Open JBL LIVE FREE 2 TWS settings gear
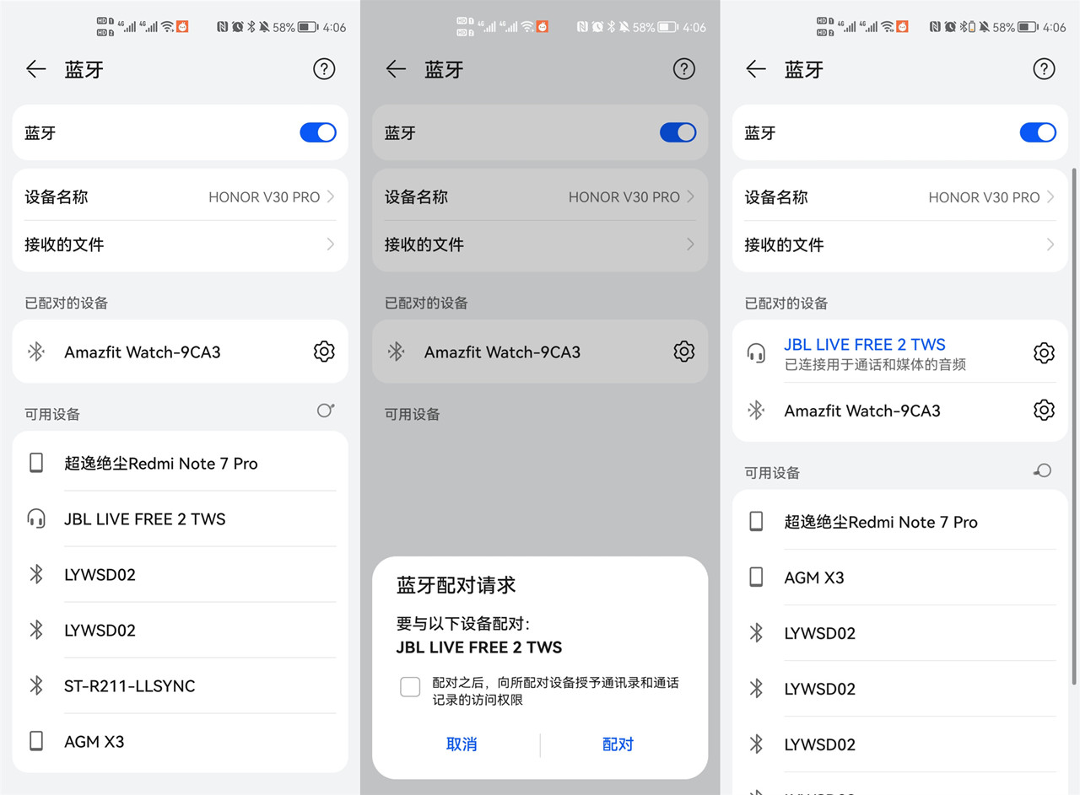 tap(1044, 352)
